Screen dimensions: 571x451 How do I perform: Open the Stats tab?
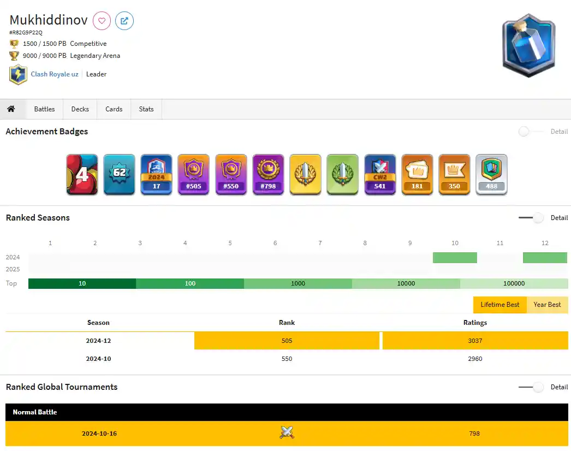pos(146,109)
